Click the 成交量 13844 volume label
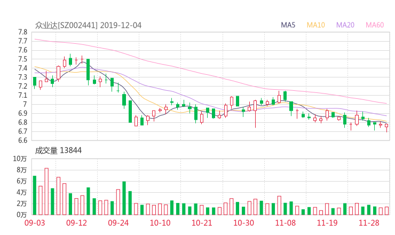The image size is (395, 235). coord(58,151)
